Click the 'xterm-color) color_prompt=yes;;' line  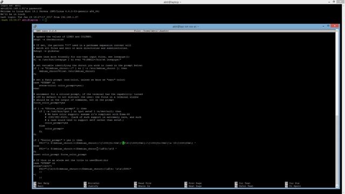pyautogui.click(x=61, y=86)
